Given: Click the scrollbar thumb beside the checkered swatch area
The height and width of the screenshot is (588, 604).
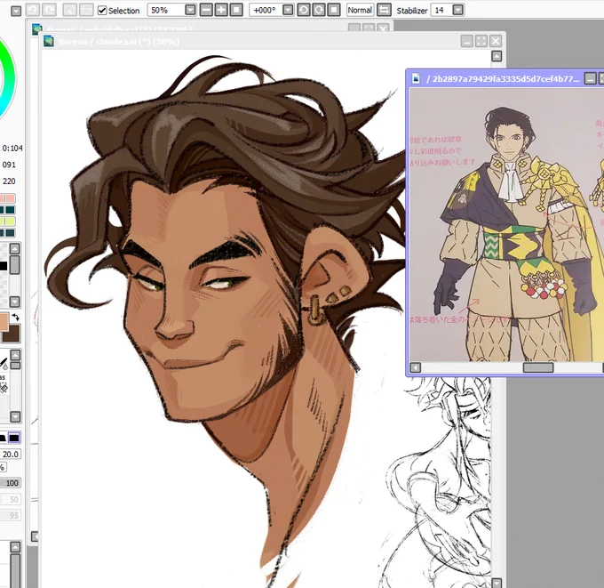Looking at the screenshot, I should coord(14,265).
